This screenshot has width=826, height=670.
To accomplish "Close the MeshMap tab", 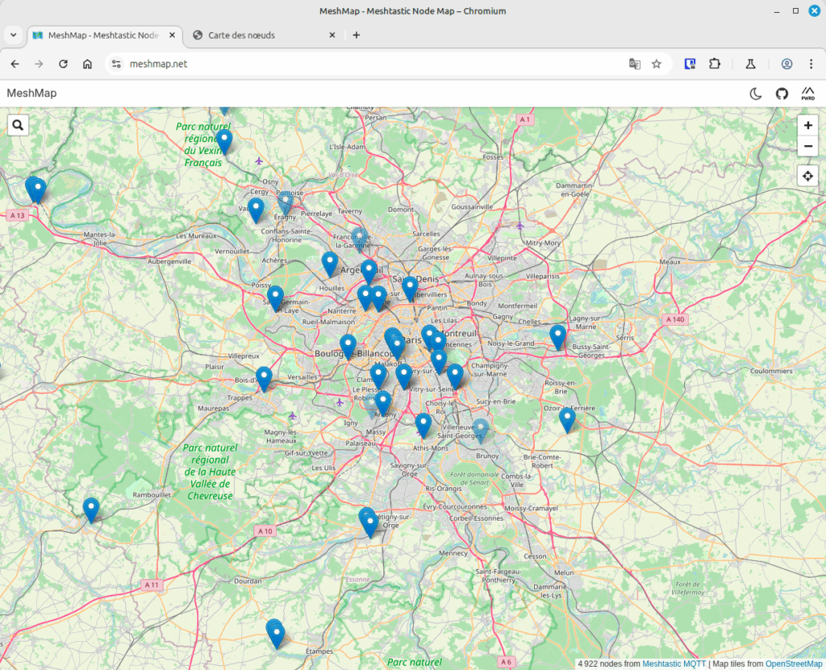I will point(173,35).
